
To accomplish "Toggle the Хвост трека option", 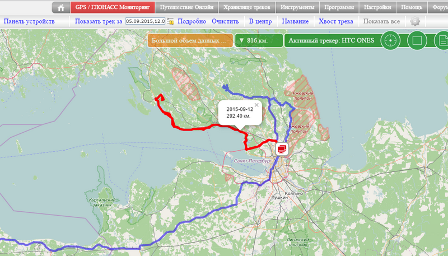I will [335, 21].
